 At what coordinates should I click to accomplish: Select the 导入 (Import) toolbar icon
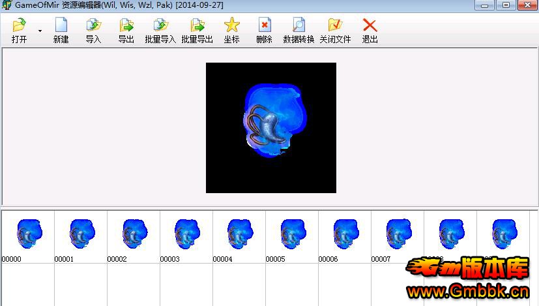coord(94,27)
